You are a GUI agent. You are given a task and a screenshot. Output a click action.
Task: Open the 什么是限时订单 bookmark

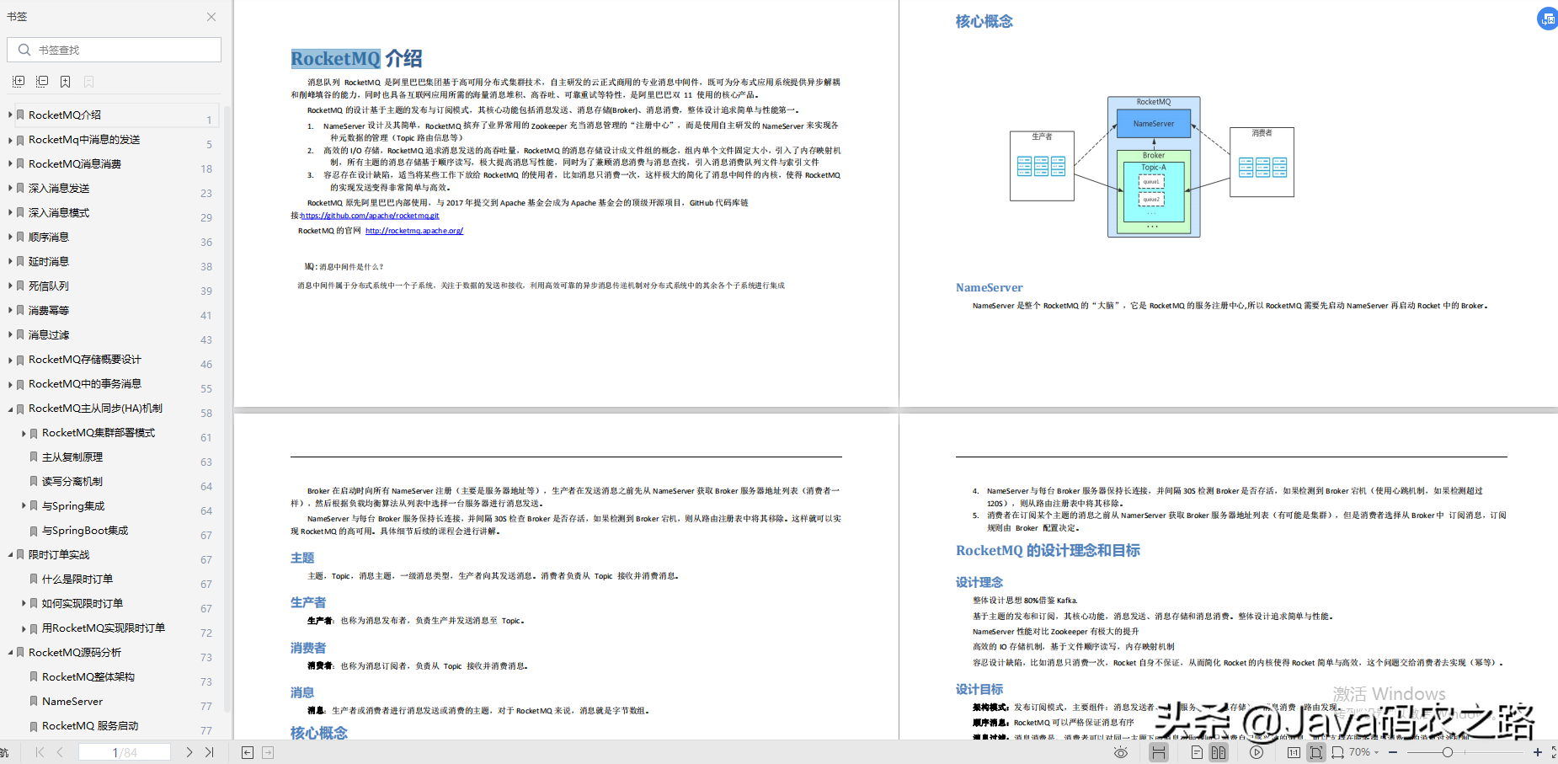77,580
